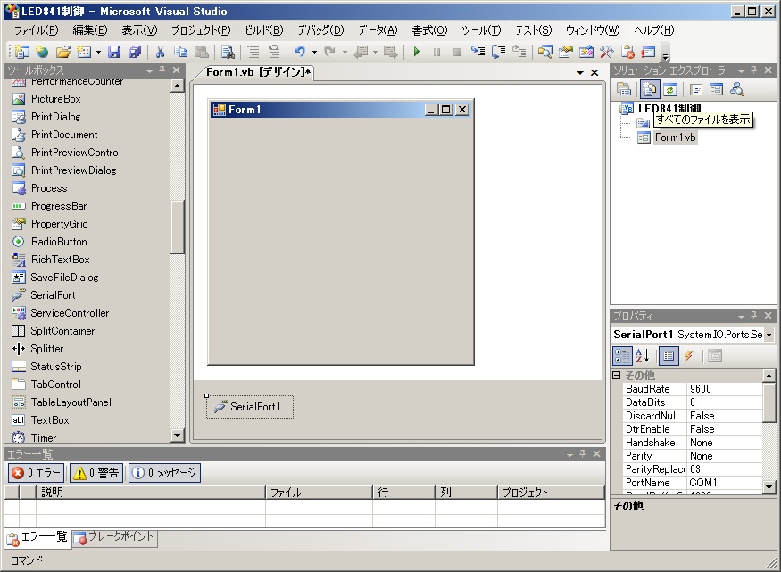Open the document tab list dropdown arrow
The image size is (781, 572).
(580, 72)
